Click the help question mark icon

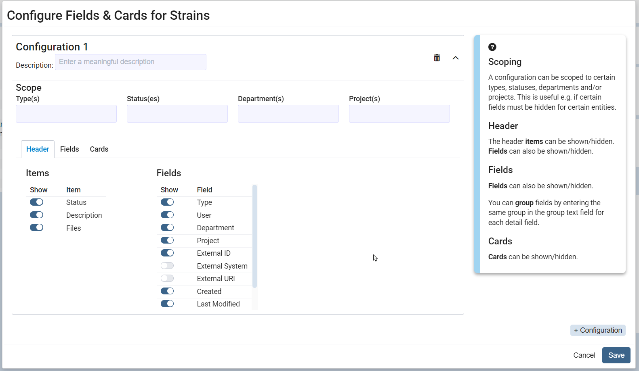492,47
